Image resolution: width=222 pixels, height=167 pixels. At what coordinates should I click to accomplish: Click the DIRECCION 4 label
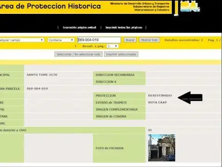click(106, 82)
